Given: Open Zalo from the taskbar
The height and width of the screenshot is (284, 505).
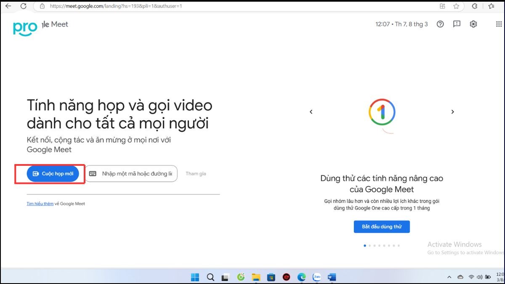Looking at the screenshot, I should [317, 277].
